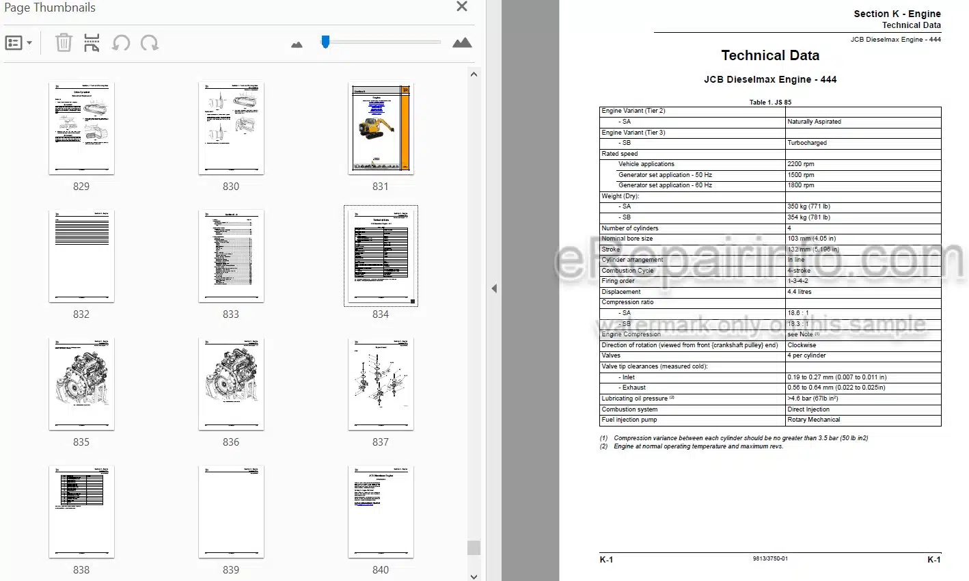
Task: Click the '1500 rpm' value
Action: (x=800, y=175)
